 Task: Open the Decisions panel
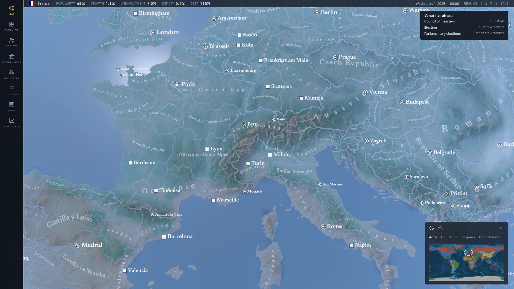(12, 75)
